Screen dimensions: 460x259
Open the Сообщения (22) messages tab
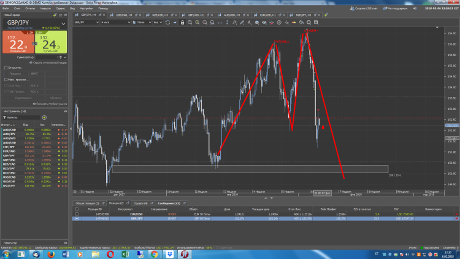tap(169, 203)
